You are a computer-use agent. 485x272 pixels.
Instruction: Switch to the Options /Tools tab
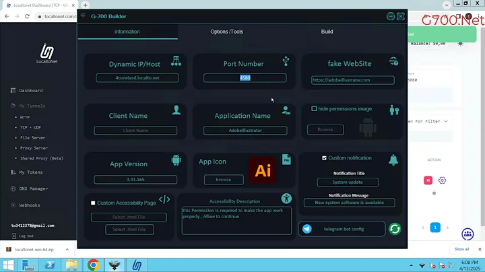[x=227, y=32]
